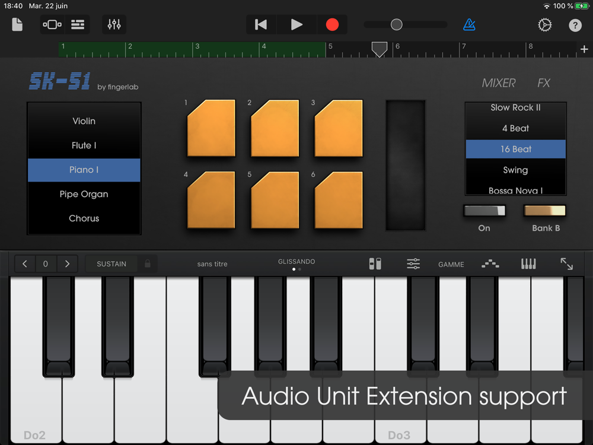Open help question mark icon
The height and width of the screenshot is (445, 593).
(x=575, y=26)
